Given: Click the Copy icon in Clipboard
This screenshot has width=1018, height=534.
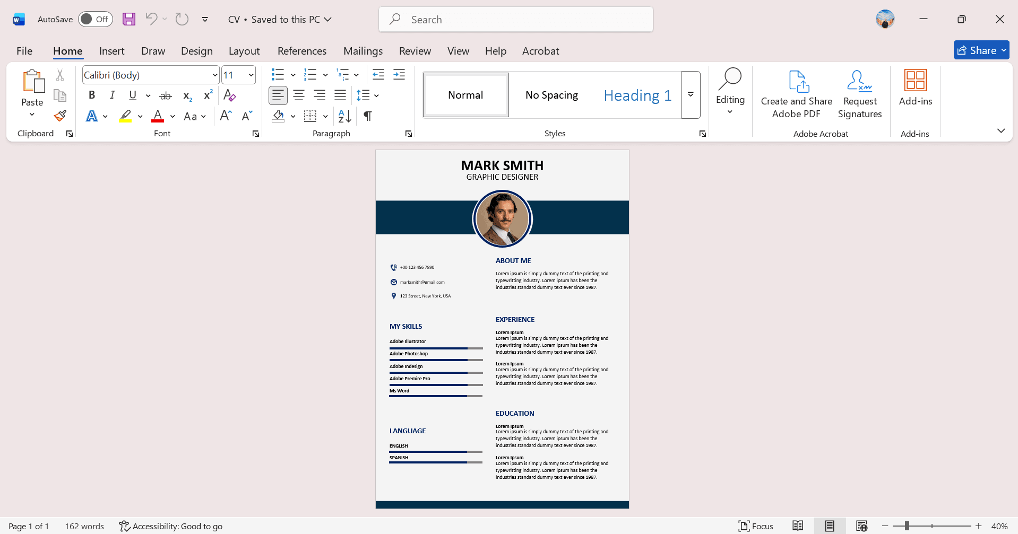Looking at the screenshot, I should point(60,95).
